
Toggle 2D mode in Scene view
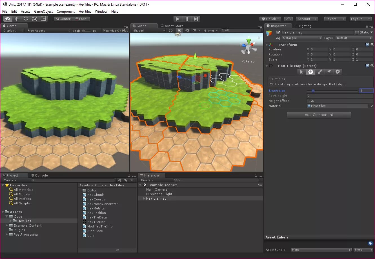pyautogui.click(x=170, y=30)
